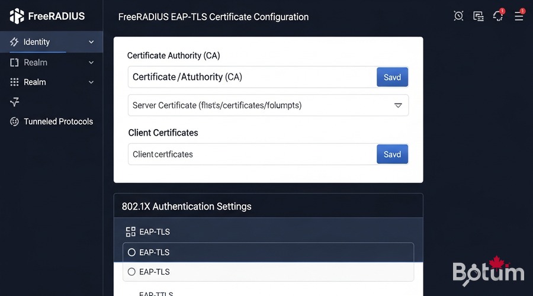Select the second EAP-TLS radio option on white row

click(x=131, y=272)
